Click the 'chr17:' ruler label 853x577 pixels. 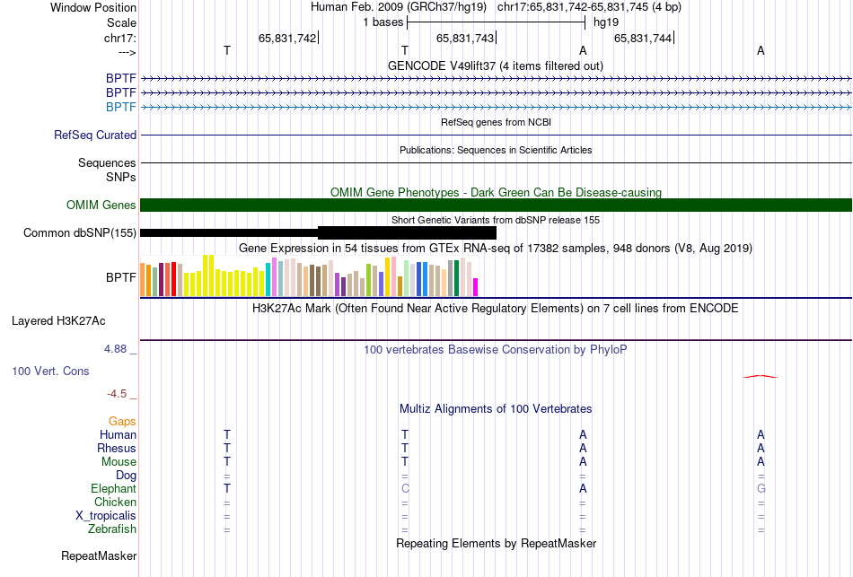119,38
